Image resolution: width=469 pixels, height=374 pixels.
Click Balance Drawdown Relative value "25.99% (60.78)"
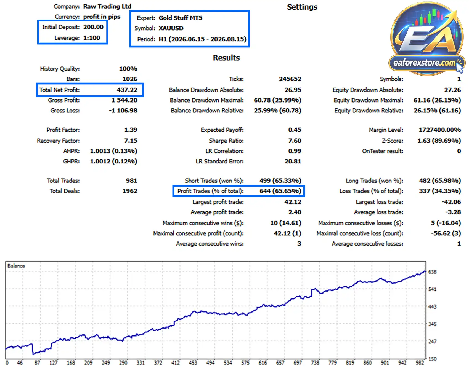(277, 111)
